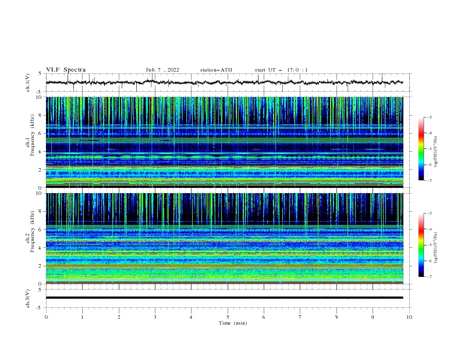Click the ch.2 PSD color scale bar

coord(421,245)
